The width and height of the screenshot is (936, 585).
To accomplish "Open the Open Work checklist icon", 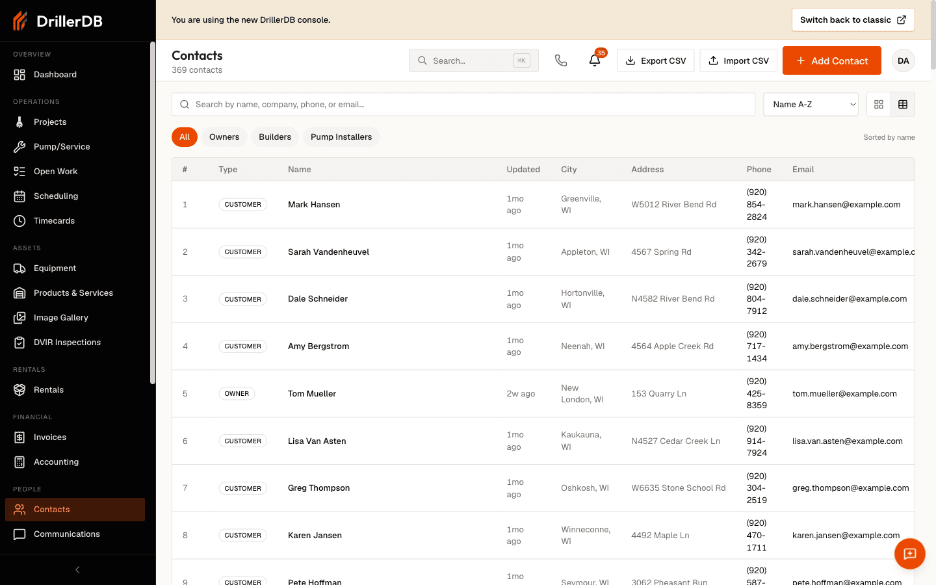I will (x=19, y=172).
